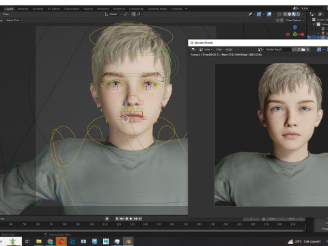This screenshot has width=328, height=246.
Task: Expand the overlays options arrow
Action: click(x=273, y=14)
